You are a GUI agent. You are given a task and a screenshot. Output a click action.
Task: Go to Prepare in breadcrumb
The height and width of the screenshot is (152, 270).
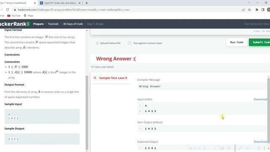tap(38, 24)
